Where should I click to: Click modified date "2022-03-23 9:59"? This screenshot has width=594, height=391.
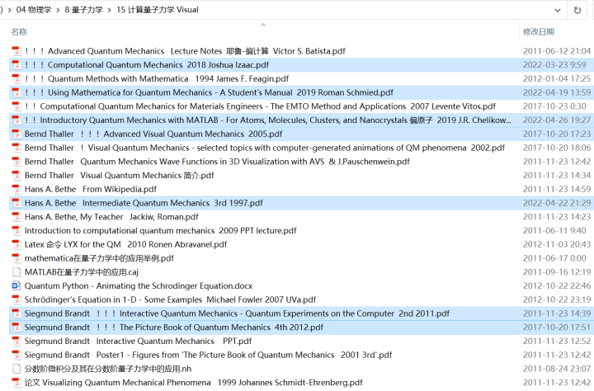[x=554, y=65]
